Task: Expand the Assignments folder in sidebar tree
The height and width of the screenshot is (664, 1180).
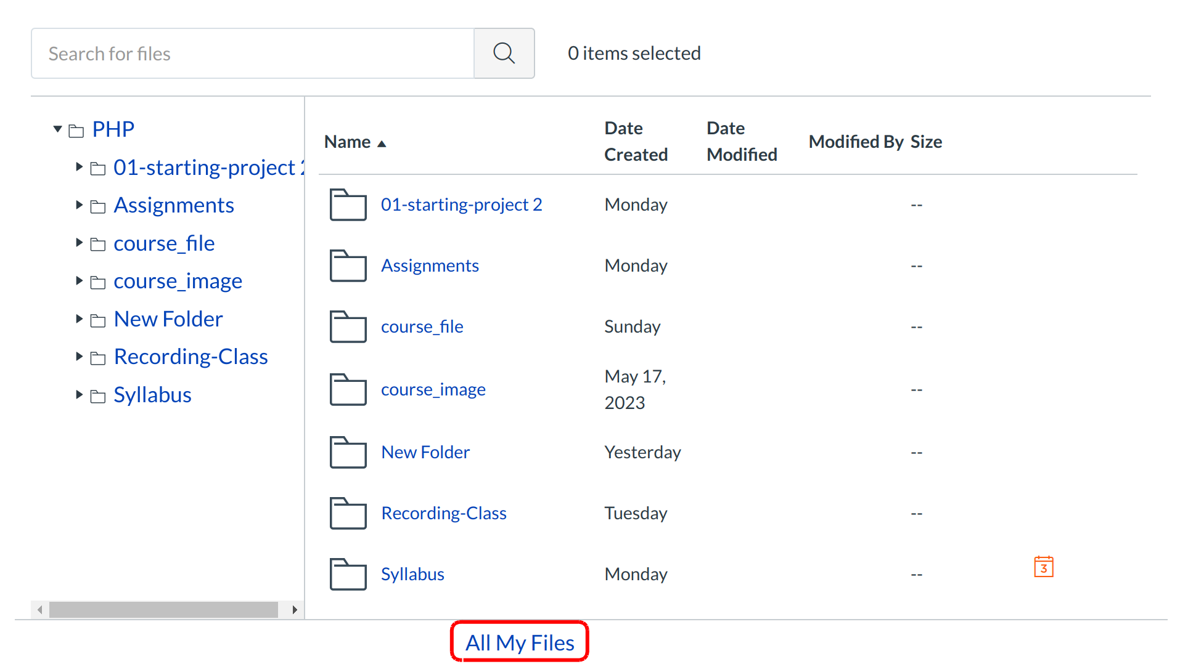Action: [x=79, y=205]
